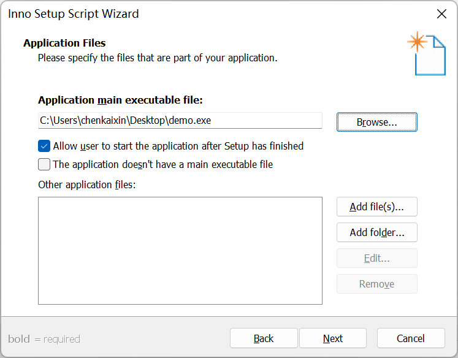Click the Please specify the files description
This screenshot has width=458, height=358.
(158, 58)
